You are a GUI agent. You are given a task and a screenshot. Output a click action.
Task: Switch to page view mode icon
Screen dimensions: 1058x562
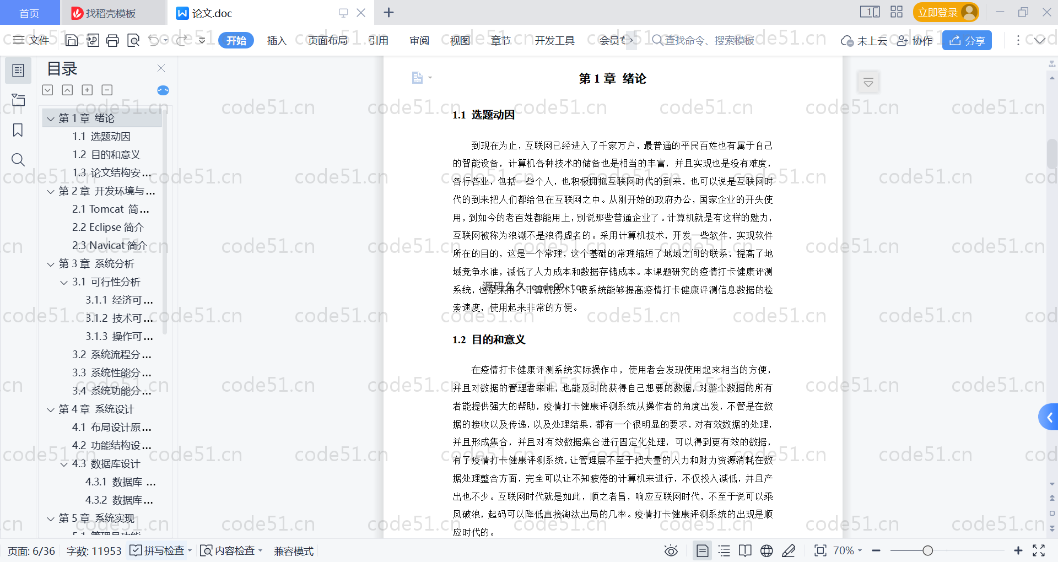click(702, 550)
